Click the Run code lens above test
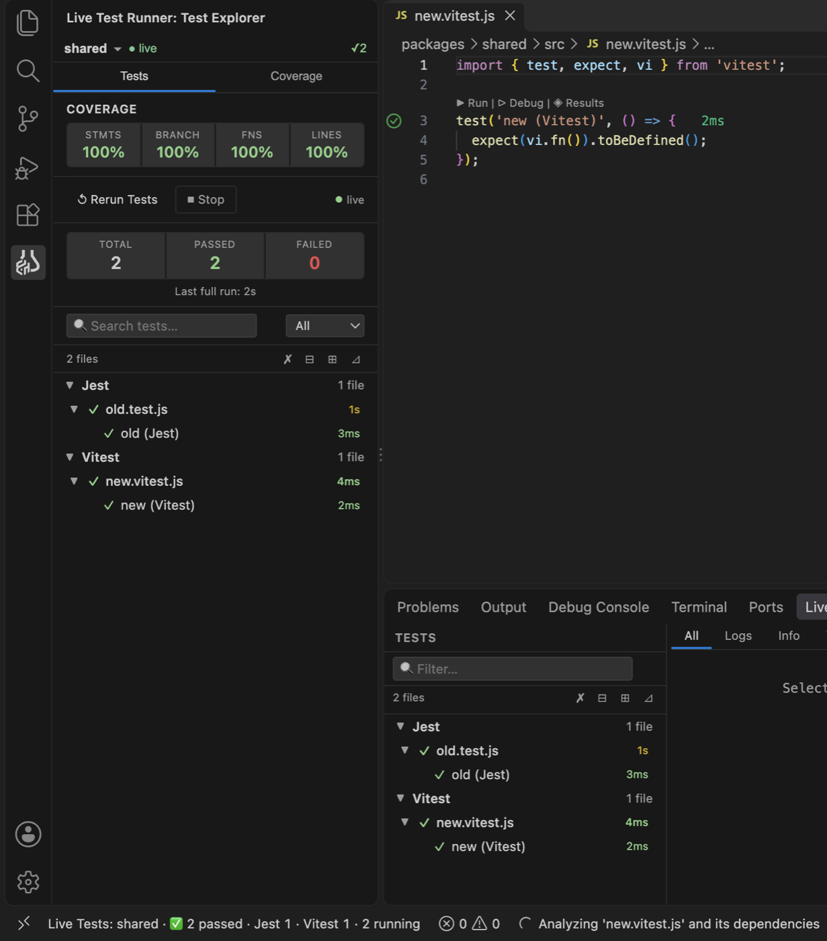 pyautogui.click(x=472, y=103)
